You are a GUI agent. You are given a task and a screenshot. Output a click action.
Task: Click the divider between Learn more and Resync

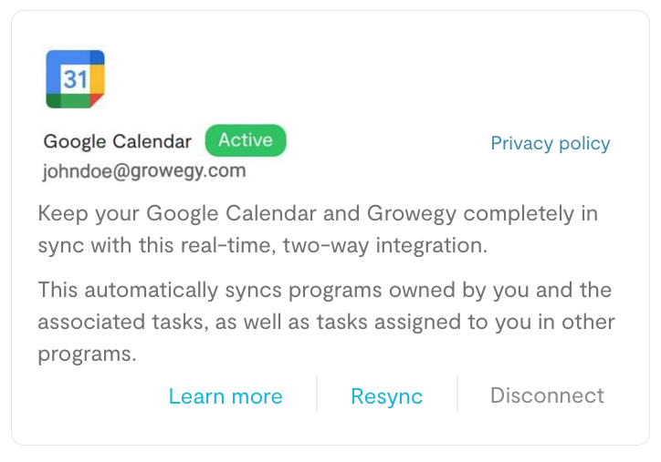click(317, 394)
